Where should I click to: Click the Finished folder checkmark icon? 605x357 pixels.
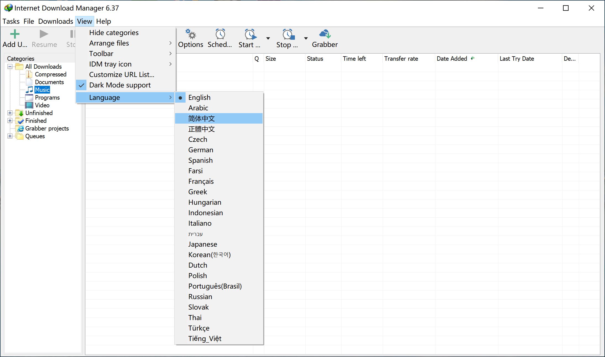19,121
